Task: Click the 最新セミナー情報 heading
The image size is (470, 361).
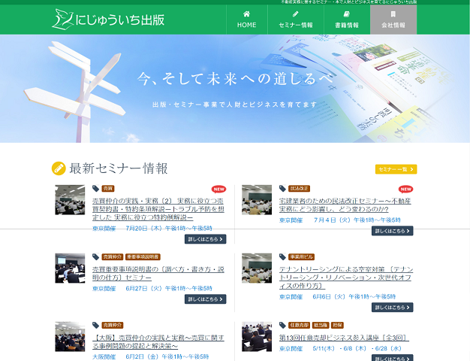Action: pos(119,168)
